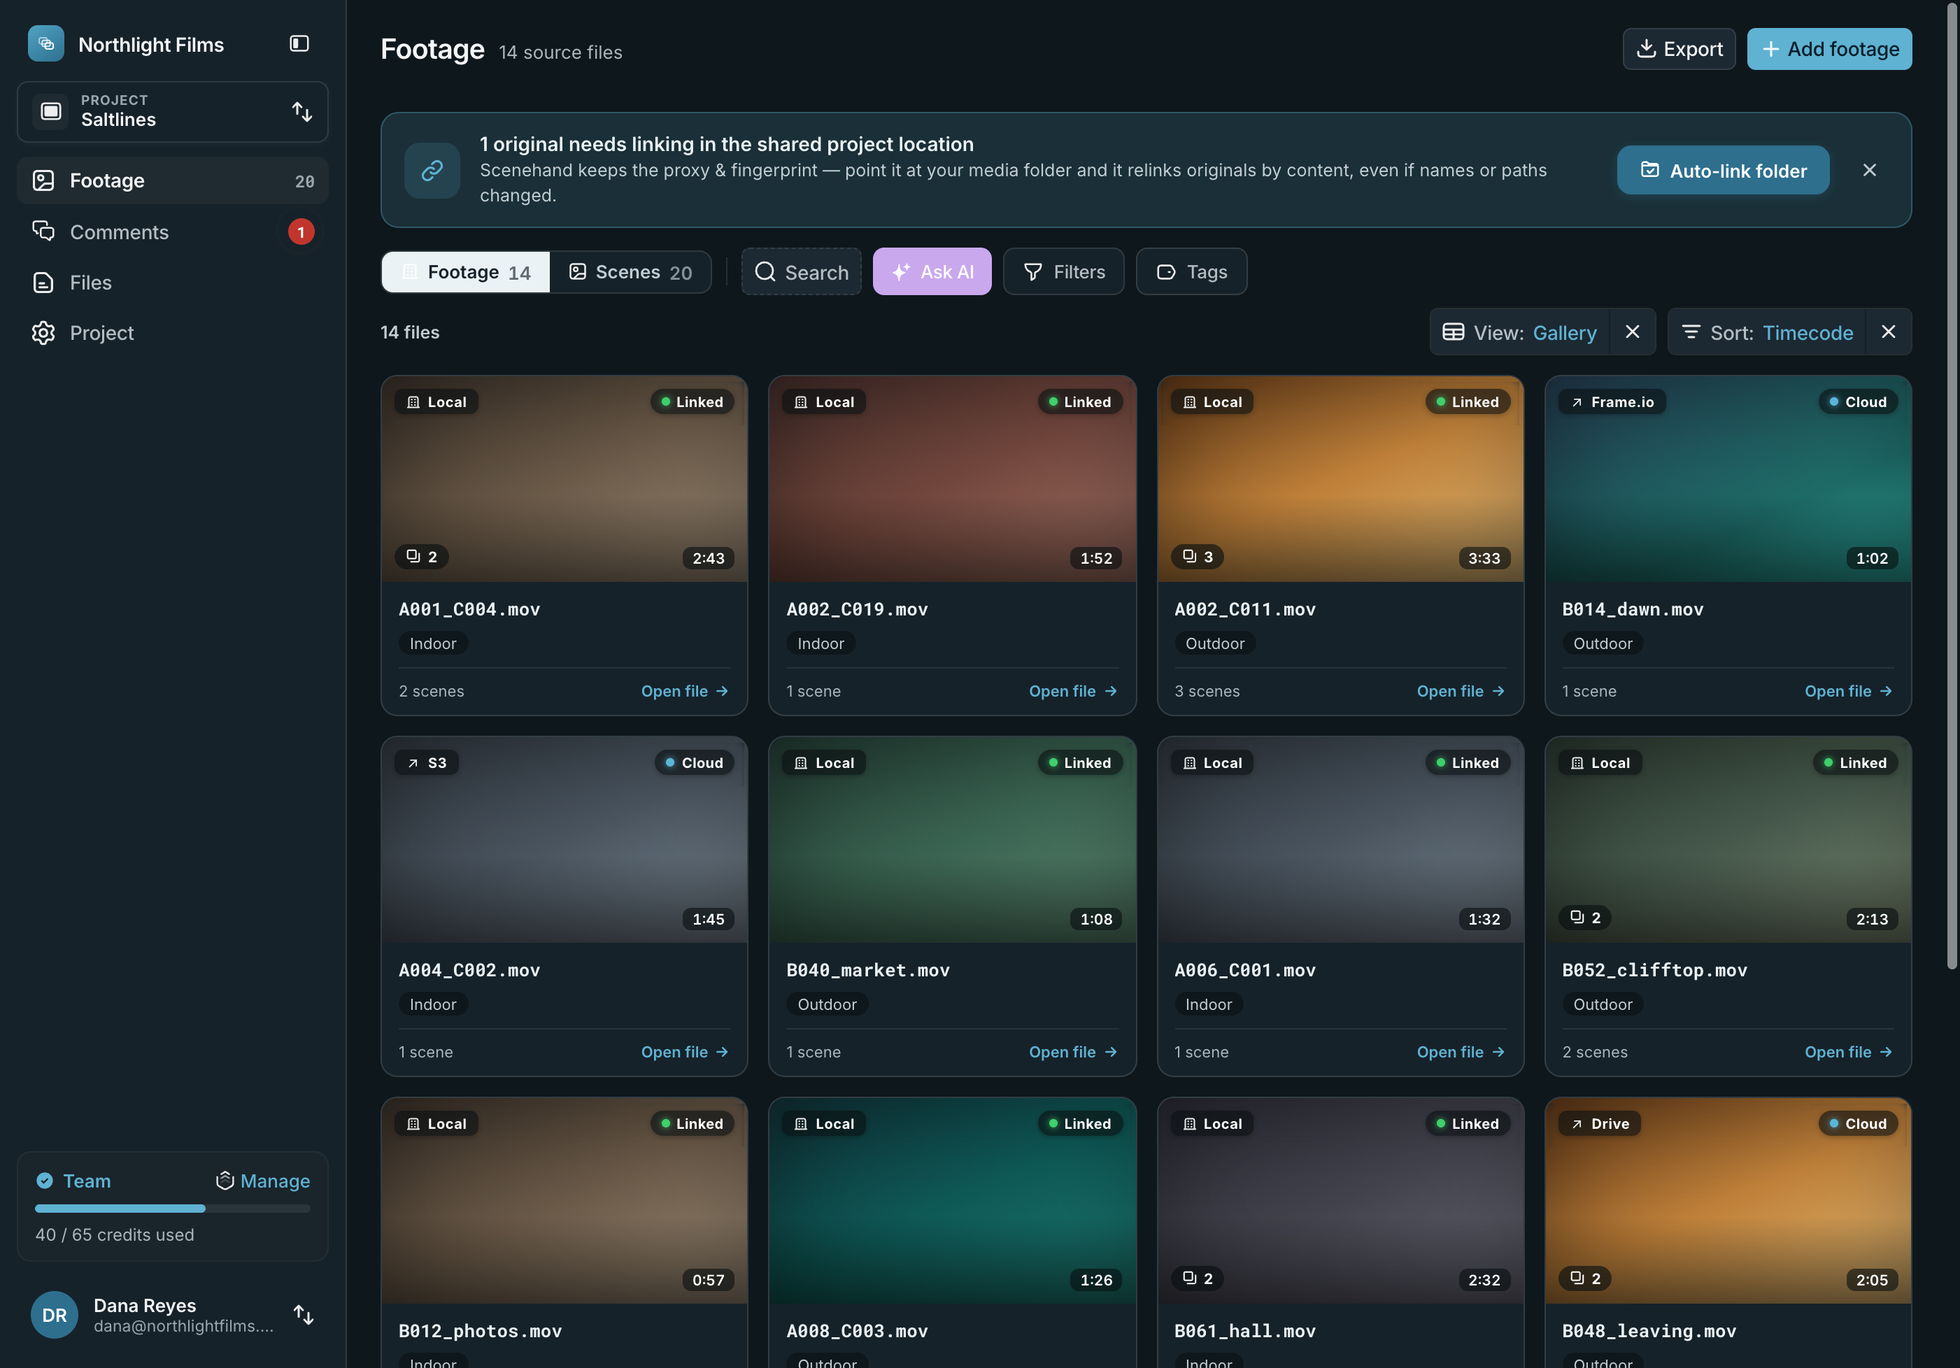The height and width of the screenshot is (1368, 1960).
Task: Clear the Gallery view setting
Action: (x=1632, y=332)
